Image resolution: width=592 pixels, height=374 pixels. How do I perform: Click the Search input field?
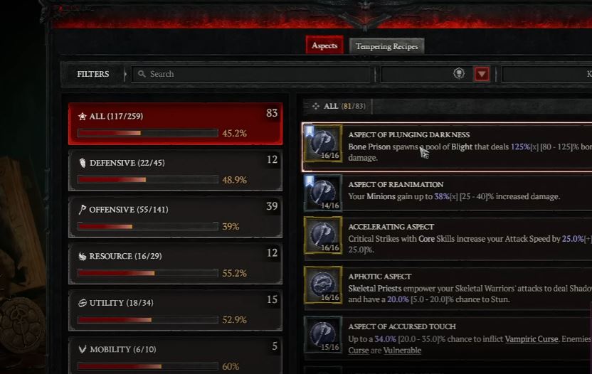tap(251, 74)
